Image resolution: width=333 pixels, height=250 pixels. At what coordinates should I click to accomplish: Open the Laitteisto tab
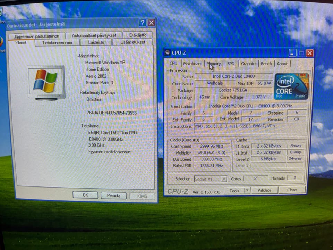[x=96, y=42]
